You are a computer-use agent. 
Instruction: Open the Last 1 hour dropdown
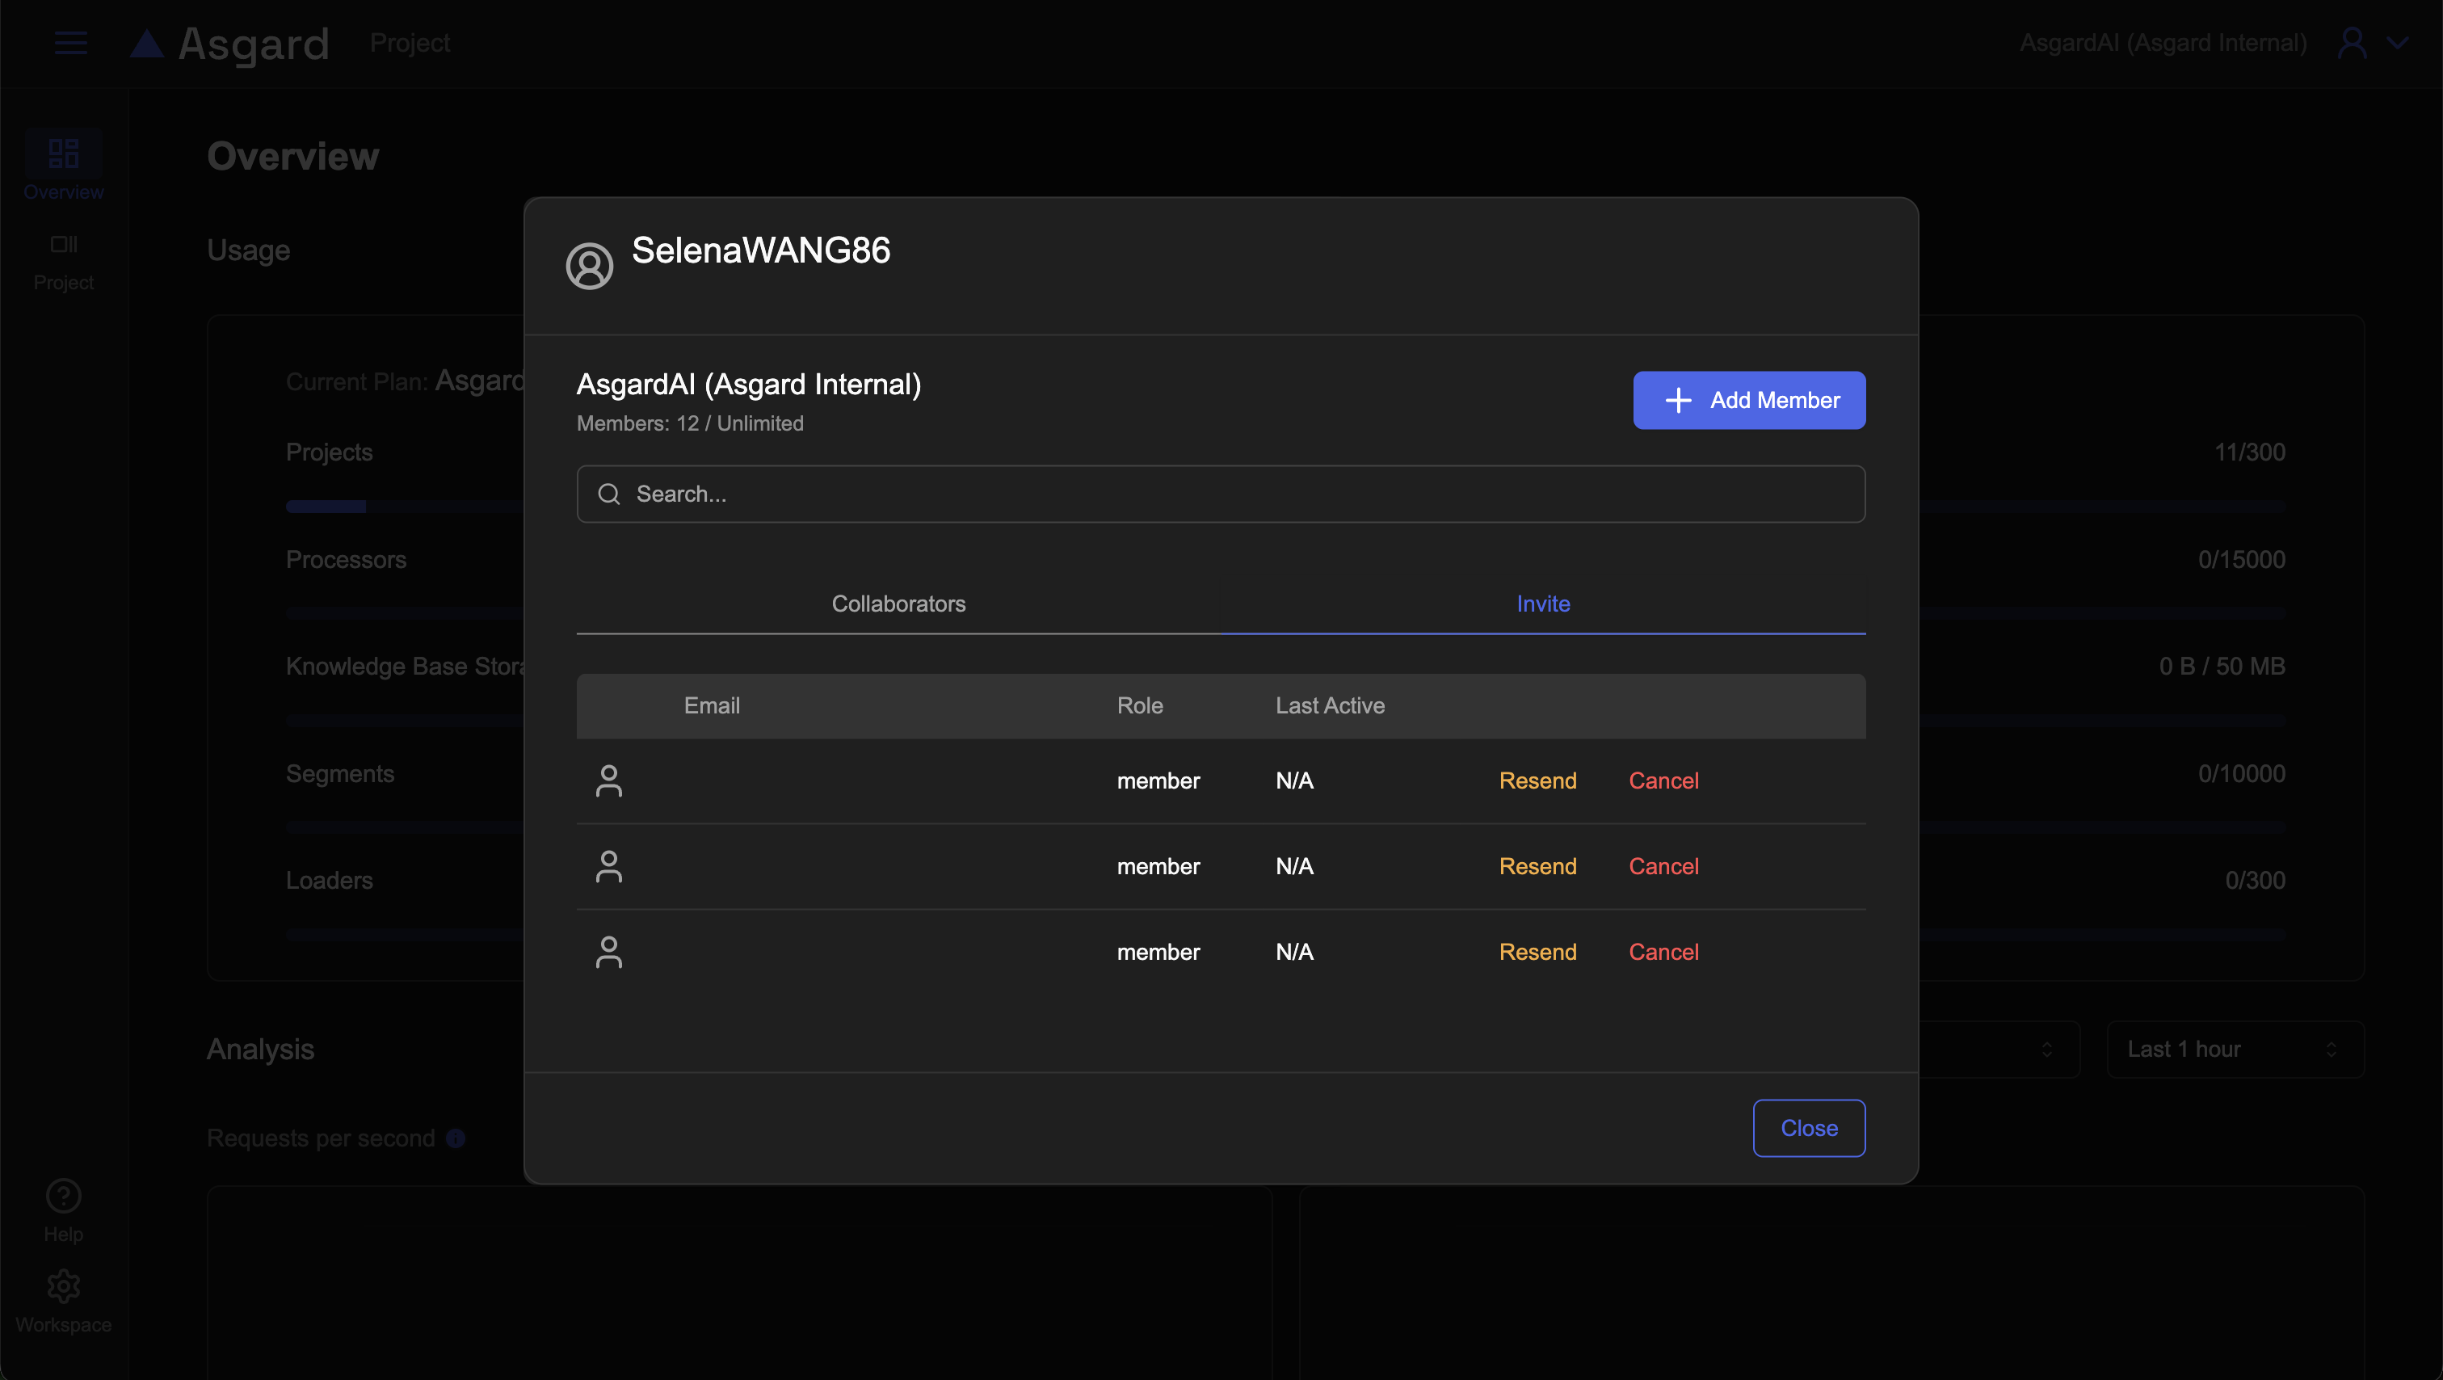(x=2235, y=1049)
